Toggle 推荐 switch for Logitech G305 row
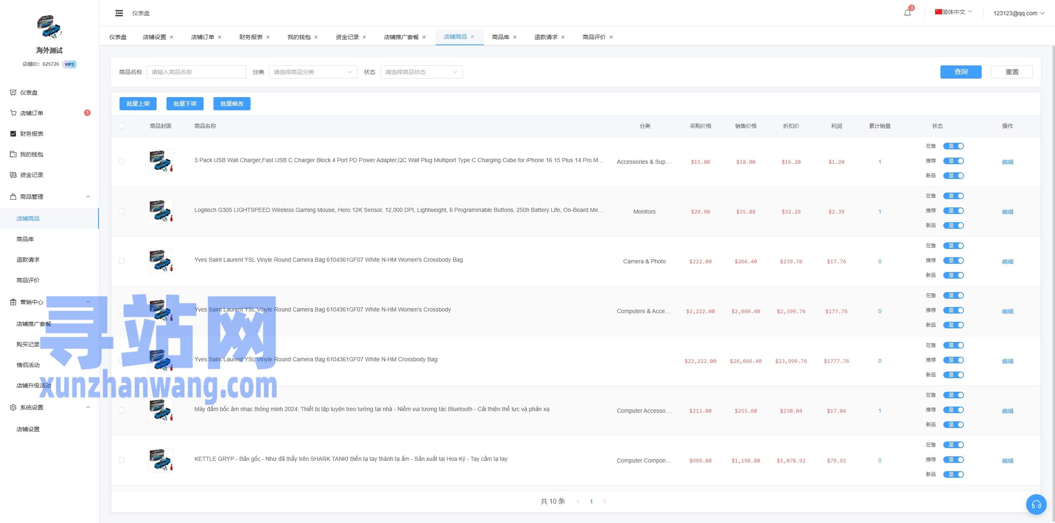The height and width of the screenshot is (523, 1055). (954, 211)
